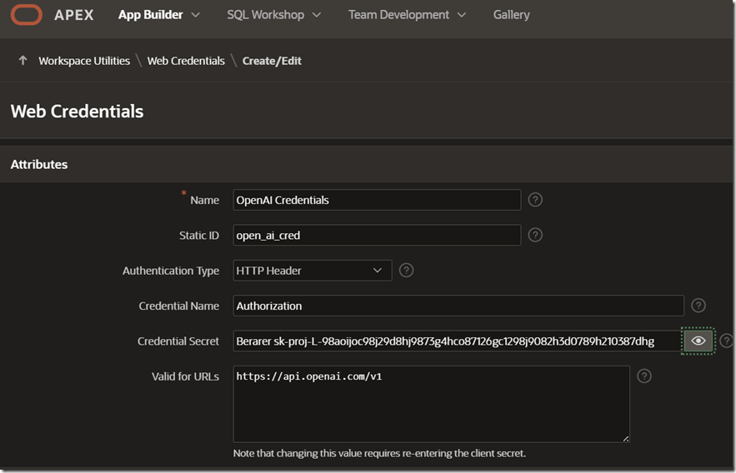Click into Valid for URLs textarea
This screenshot has height=473, width=736.
point(432,404)
